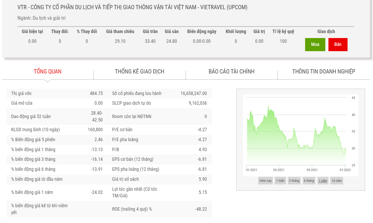Switch to Thống kê giao dịch tab

tap(139, 71)
